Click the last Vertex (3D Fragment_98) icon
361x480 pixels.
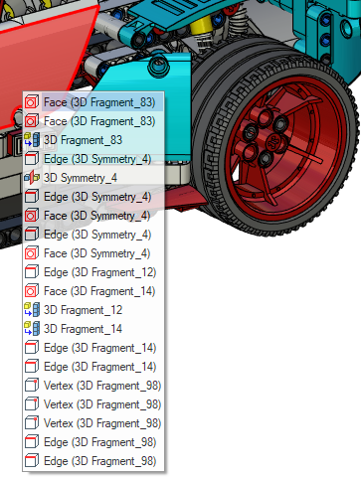point(32,423)
